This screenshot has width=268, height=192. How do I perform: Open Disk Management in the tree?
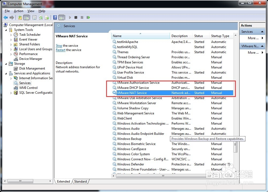(32, 68)
